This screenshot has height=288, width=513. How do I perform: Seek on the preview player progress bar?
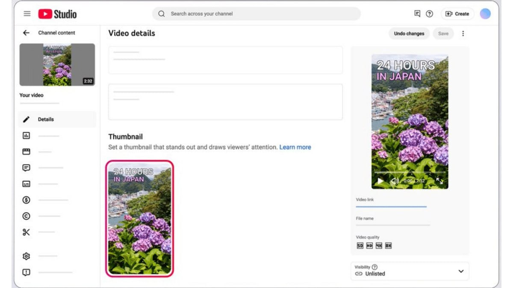click(410, 172)
